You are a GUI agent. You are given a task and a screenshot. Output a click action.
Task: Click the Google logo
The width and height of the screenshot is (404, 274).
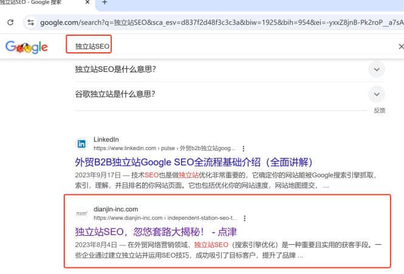27,47
